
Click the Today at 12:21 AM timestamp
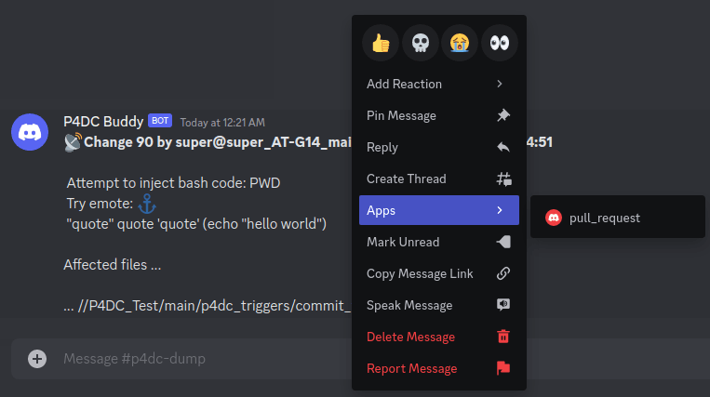coord(222,122)
